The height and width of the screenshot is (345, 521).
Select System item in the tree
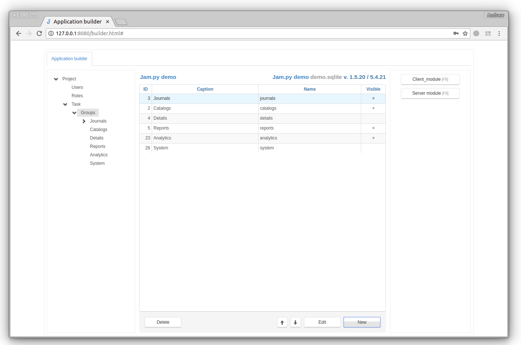pyautogui.click(x=97, y=163)
